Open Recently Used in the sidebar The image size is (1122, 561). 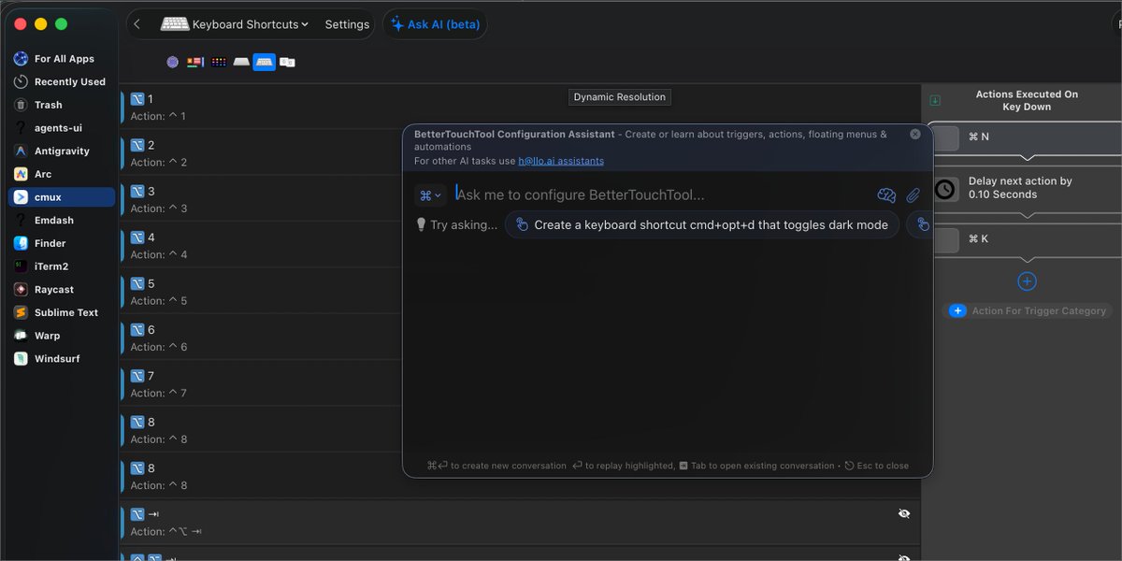pos(62,82)
